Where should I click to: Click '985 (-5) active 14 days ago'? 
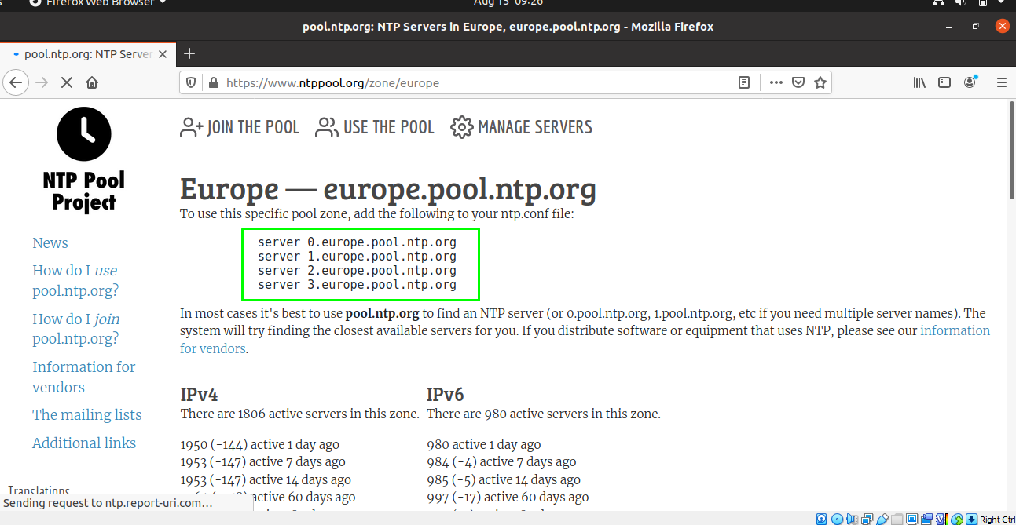pos(504,480)
